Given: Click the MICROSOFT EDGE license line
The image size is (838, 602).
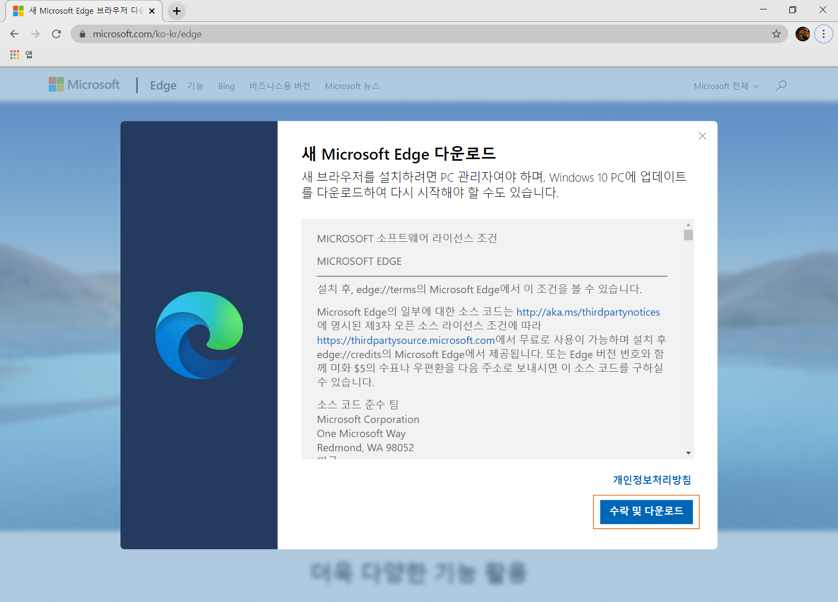Looking at the screenshot, I should (x=359, y=261).
